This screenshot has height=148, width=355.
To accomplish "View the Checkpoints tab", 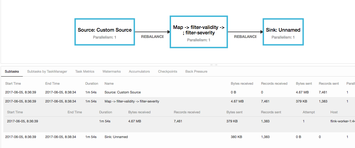I will click(167, 71).
